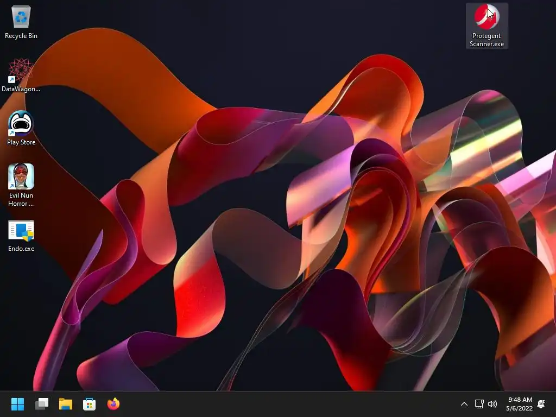The width and height of the screenshot is (556, 417).
Task: Open the network status tray icon
Action: [479, 404]
